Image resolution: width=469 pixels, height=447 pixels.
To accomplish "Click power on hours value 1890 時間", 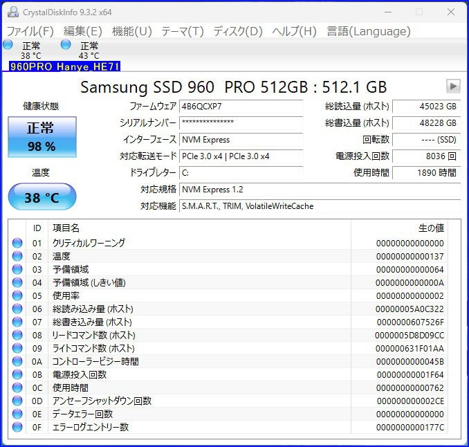I will point(426,173).
